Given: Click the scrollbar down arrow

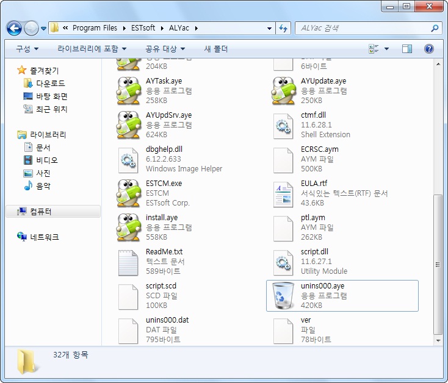Looking at the screenshot, I should pos(438,340).
